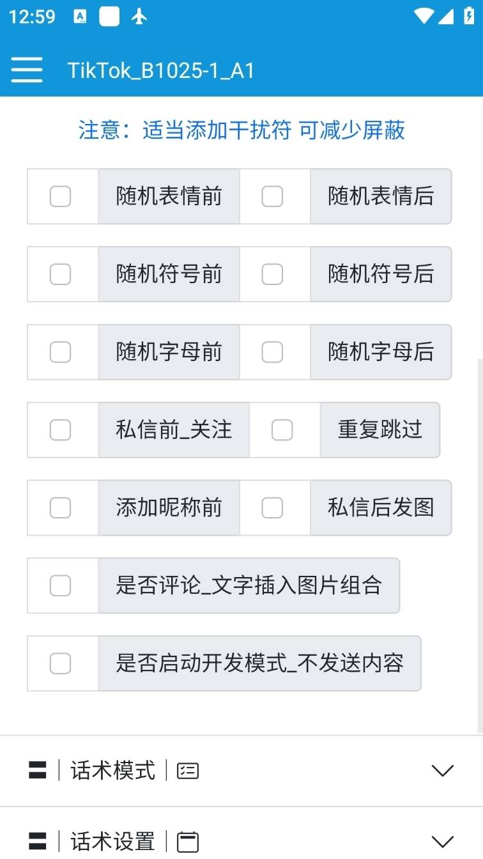Tick the 重复跳过 checkbox
This screenshot has height=859, width=483.
[282, 430]
